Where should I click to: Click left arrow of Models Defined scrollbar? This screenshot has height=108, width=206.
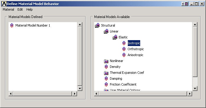point(11,94)
